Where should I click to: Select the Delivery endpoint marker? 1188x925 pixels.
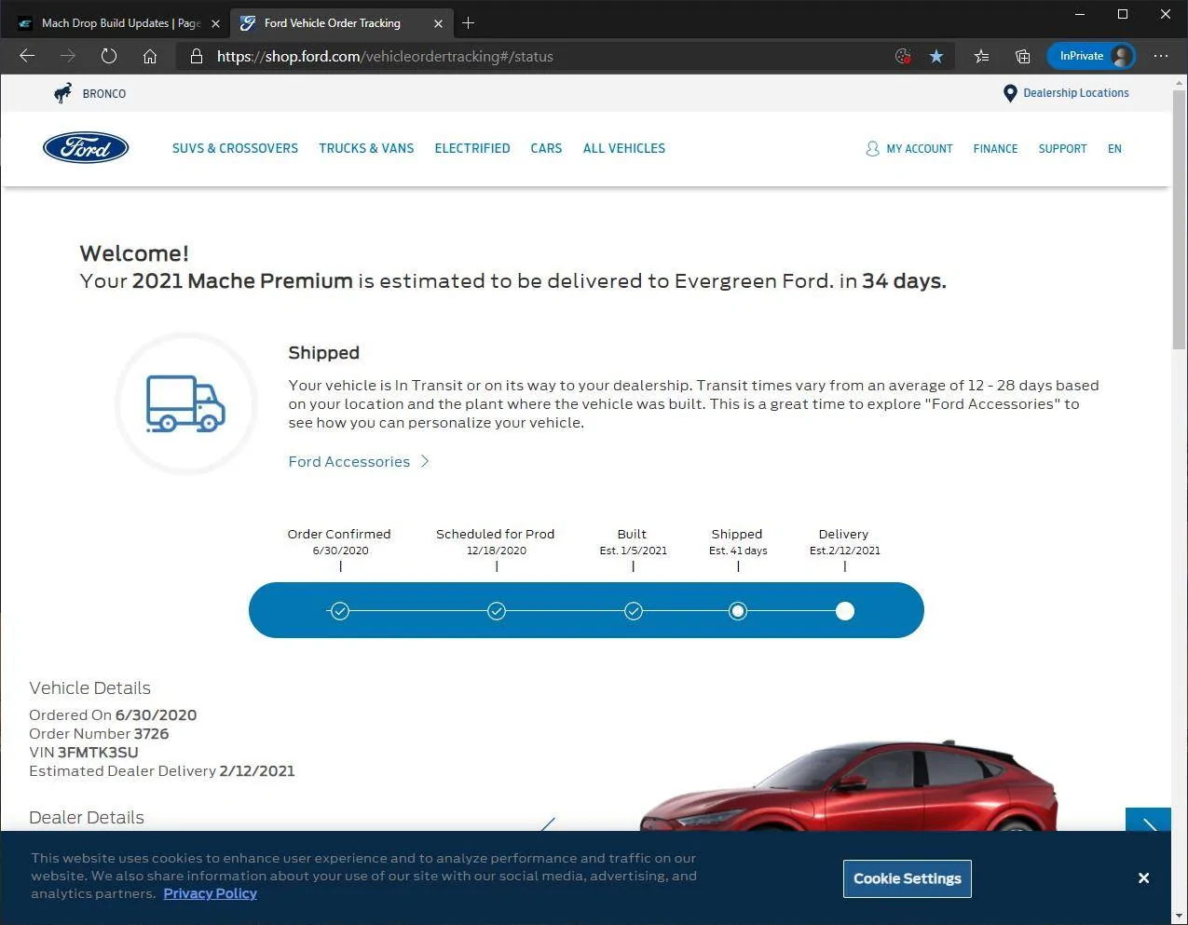[845, 611]
